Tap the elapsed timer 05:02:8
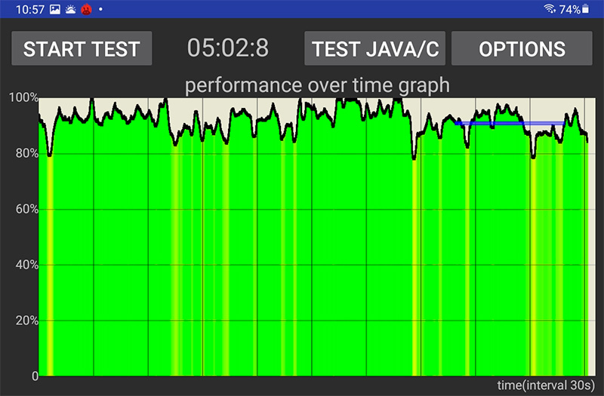Screen dimensions: 604x396 [228, 48]
